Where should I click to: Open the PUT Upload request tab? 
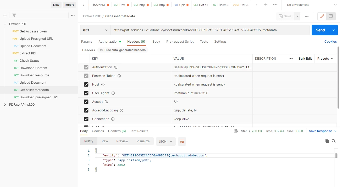click(181, 5)
